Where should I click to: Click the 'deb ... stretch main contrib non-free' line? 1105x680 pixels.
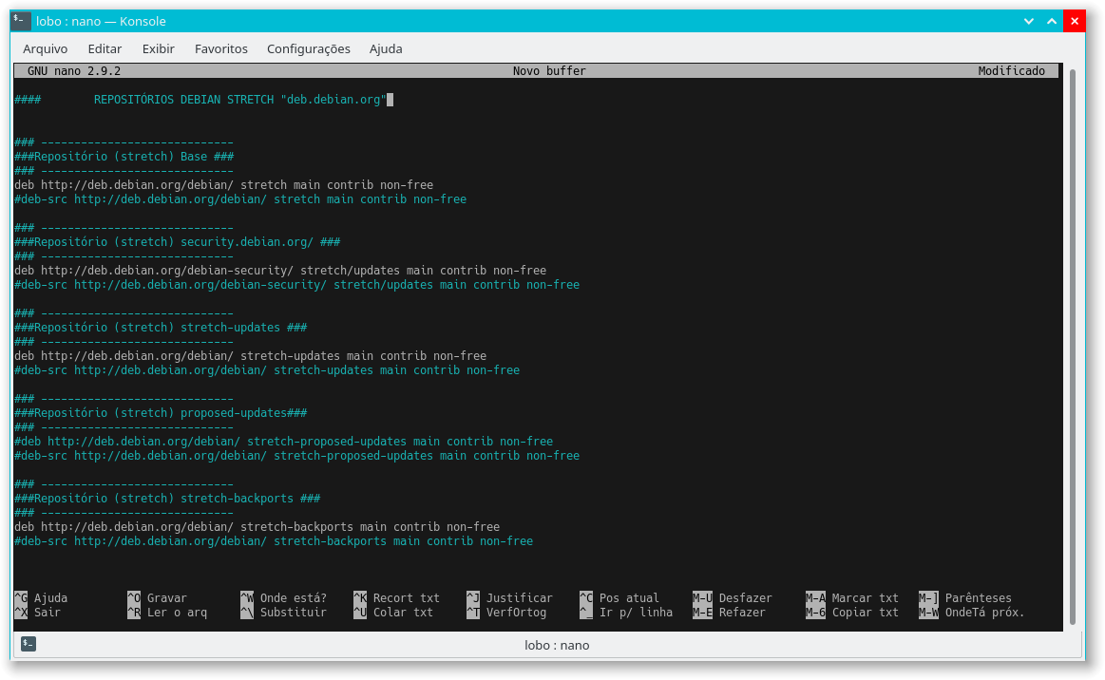(x=223, y=184)
